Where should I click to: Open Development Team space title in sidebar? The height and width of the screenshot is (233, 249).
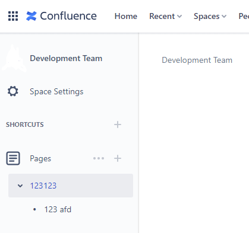click(x=66, y=58)
